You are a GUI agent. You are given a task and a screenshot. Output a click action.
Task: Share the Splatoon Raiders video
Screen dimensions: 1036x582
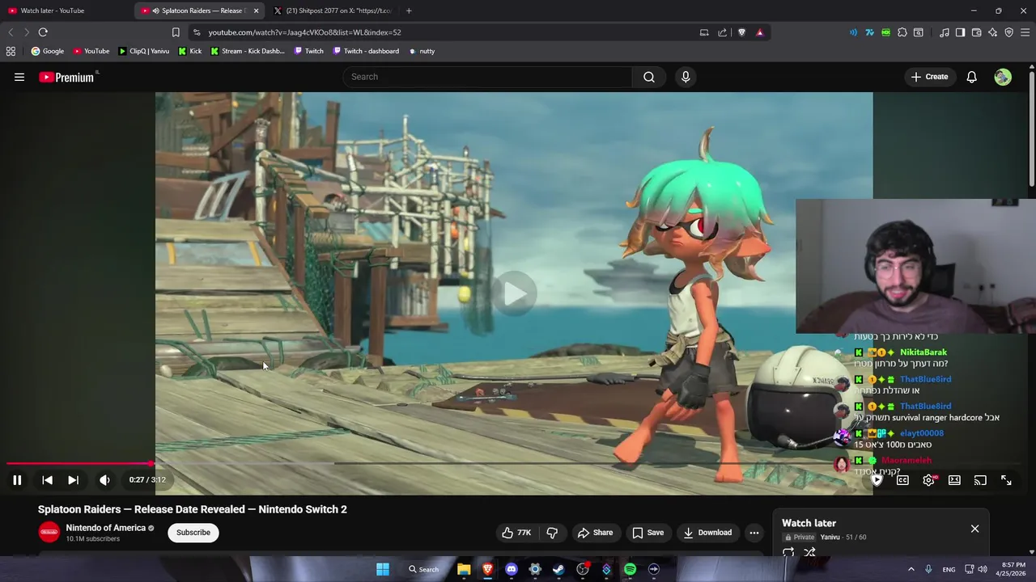(x=595, y=533)
